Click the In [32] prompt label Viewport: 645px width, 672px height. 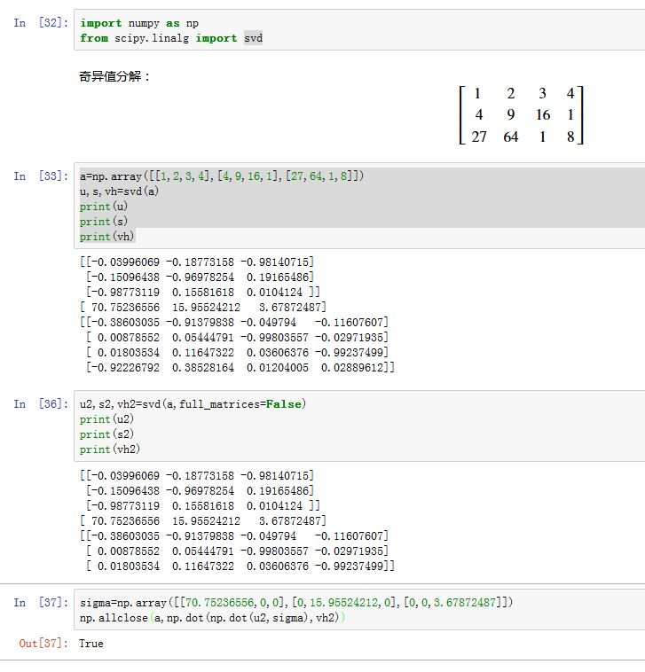(40, 23)
